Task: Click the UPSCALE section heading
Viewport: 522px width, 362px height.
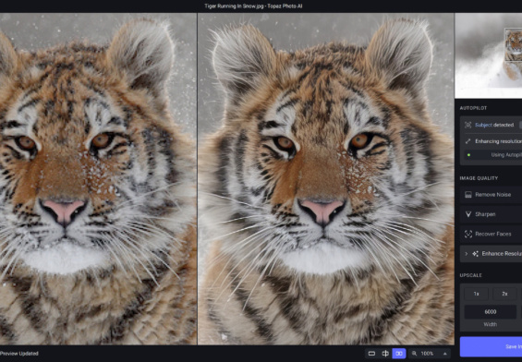Action: pos(471,275)
